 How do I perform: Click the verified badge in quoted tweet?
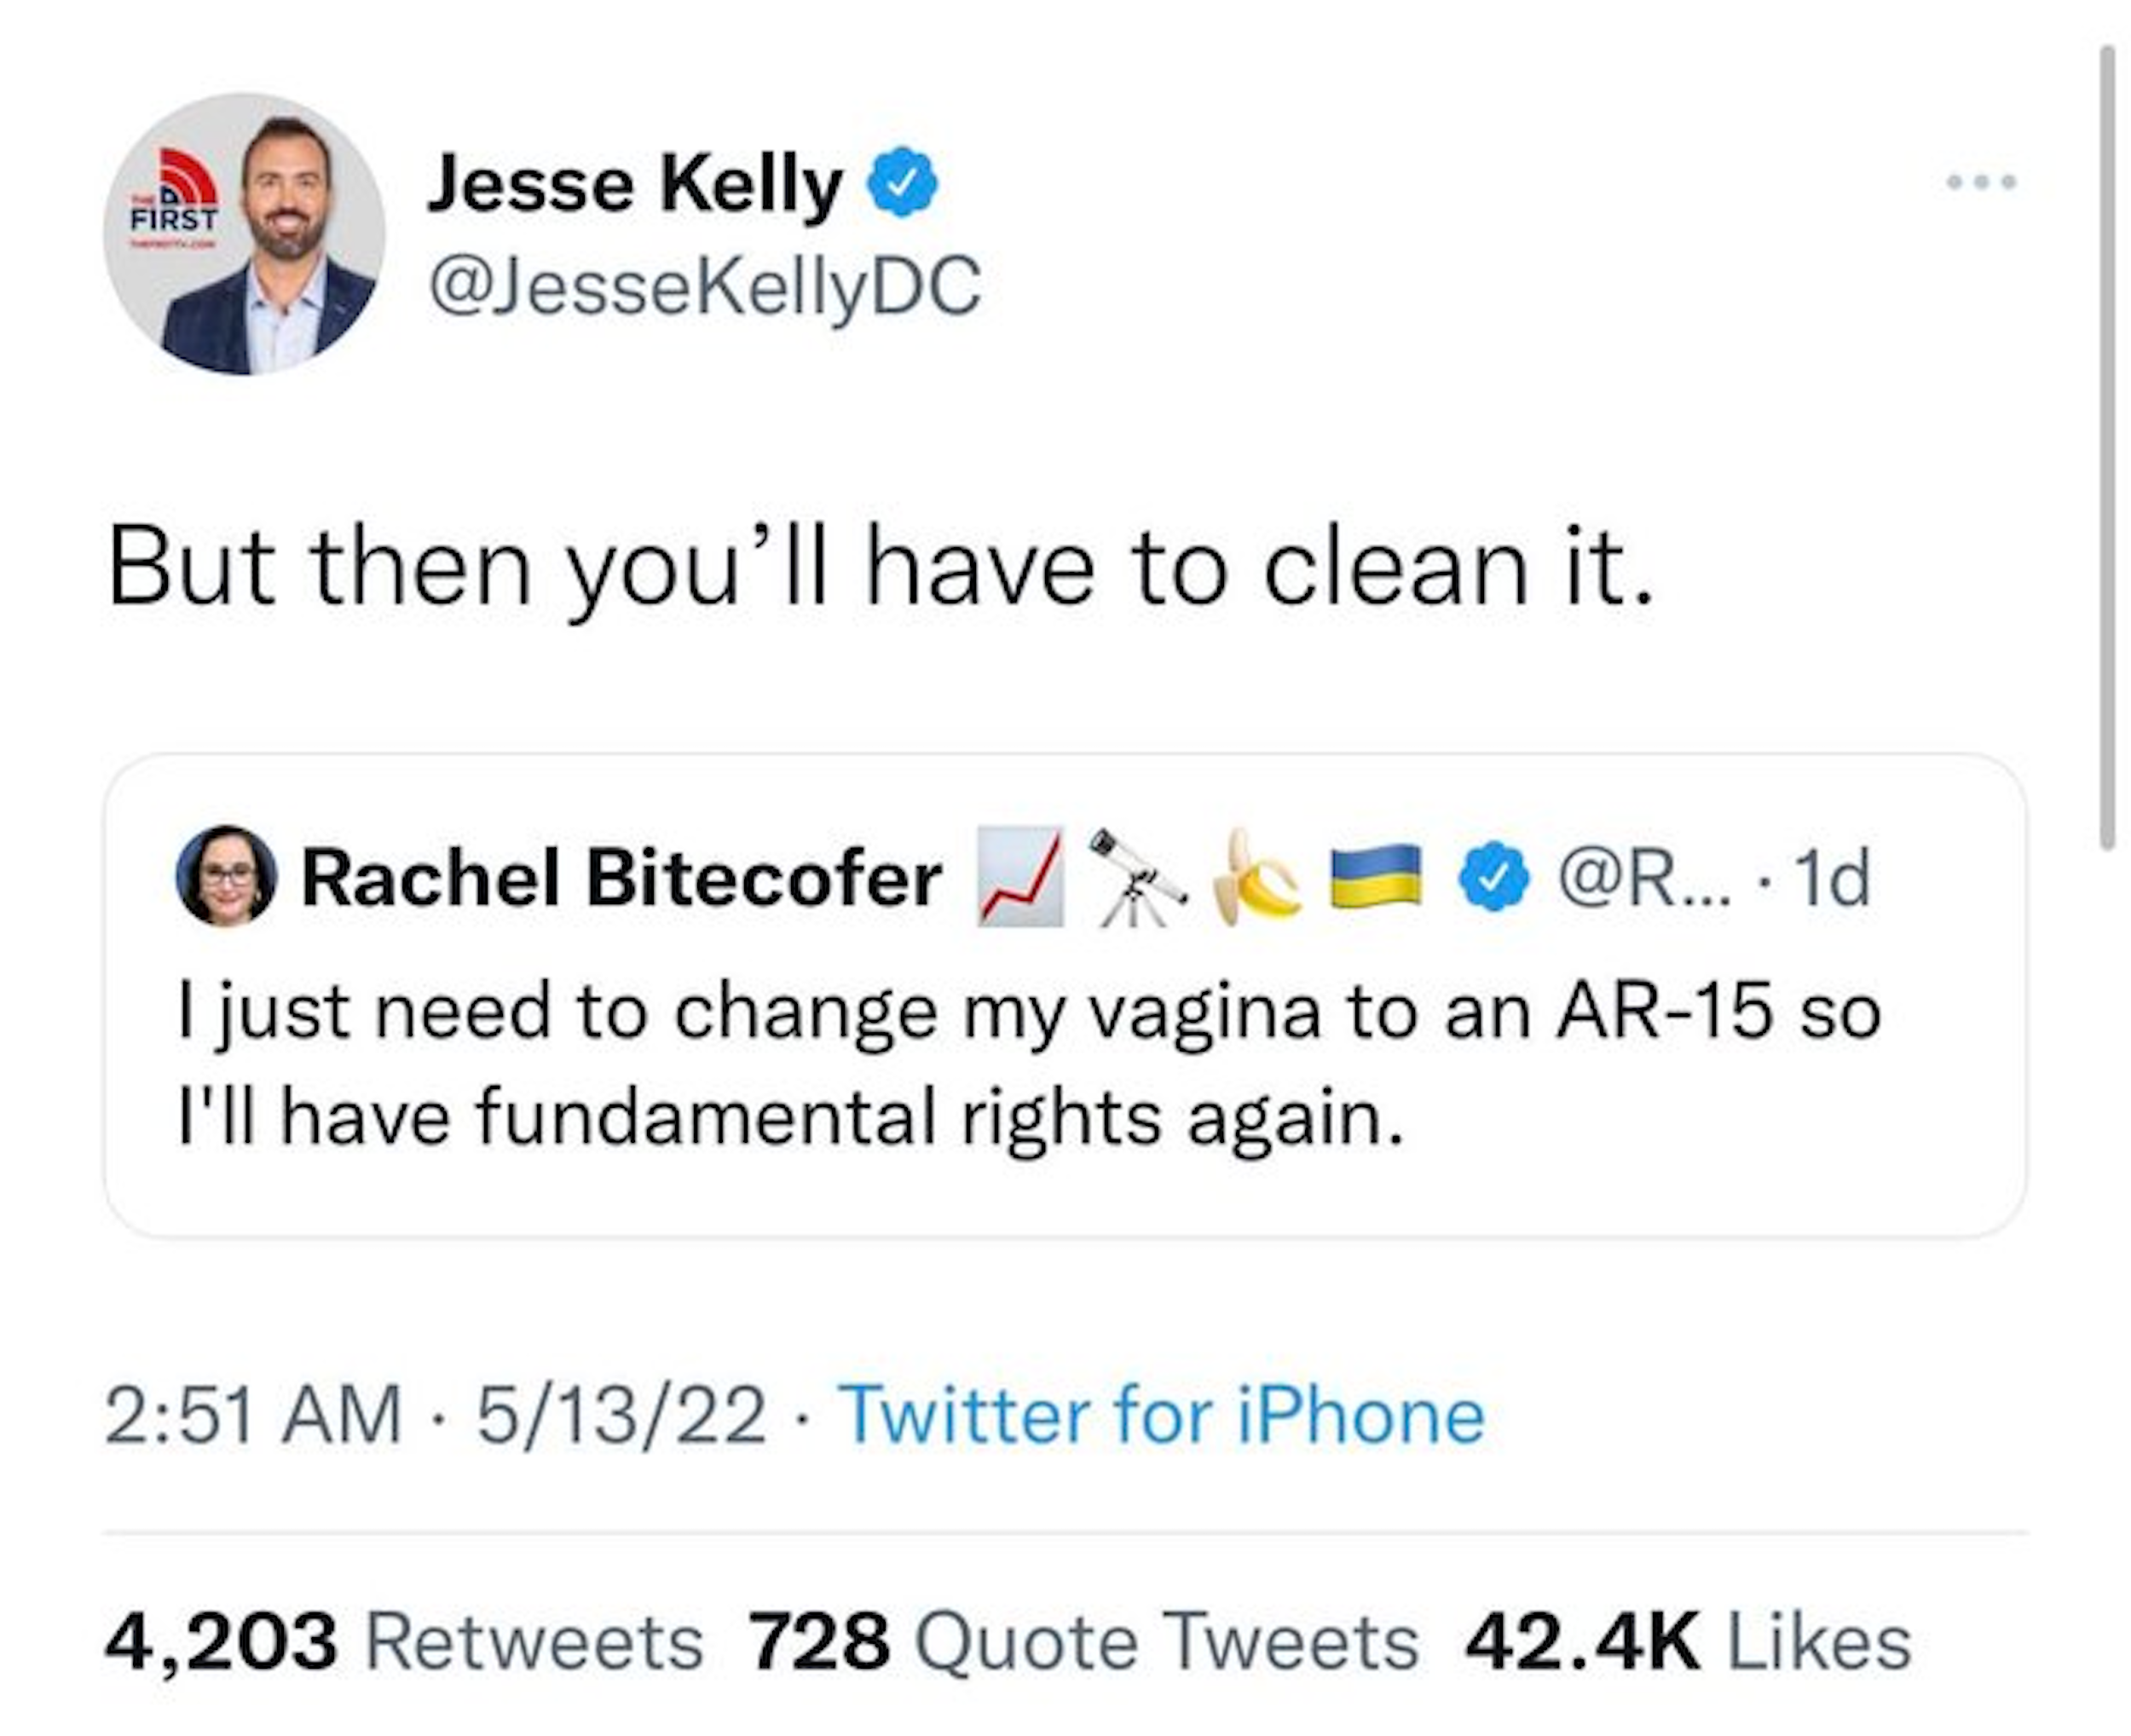(1493, 877)
